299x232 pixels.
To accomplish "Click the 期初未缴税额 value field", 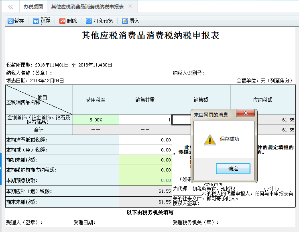I will pos(145,160).
